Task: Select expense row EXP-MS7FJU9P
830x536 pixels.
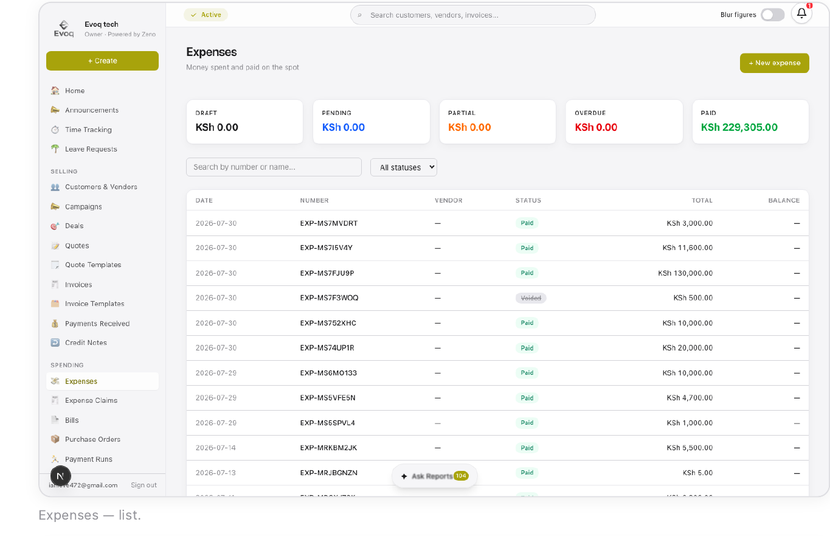Action: click(497, 273)
